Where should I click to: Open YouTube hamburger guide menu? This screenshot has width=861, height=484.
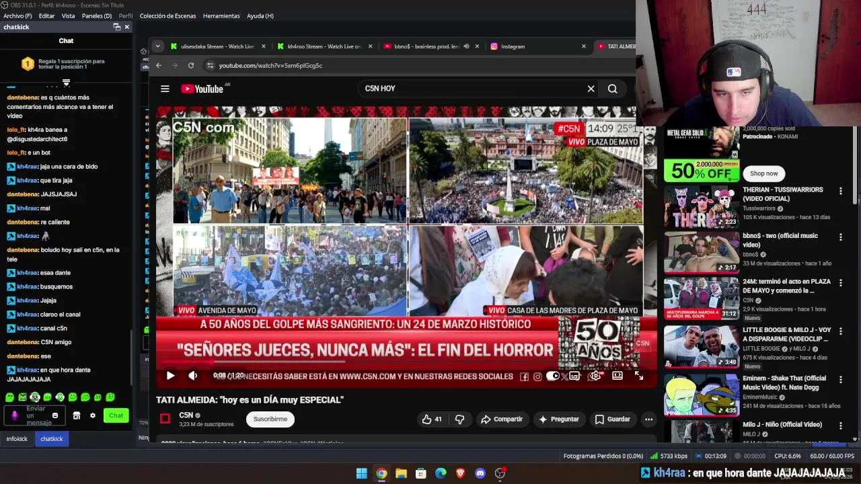tap(165, 89)
